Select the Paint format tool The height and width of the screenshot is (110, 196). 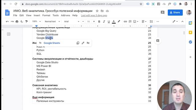click(x=27, y=22)
